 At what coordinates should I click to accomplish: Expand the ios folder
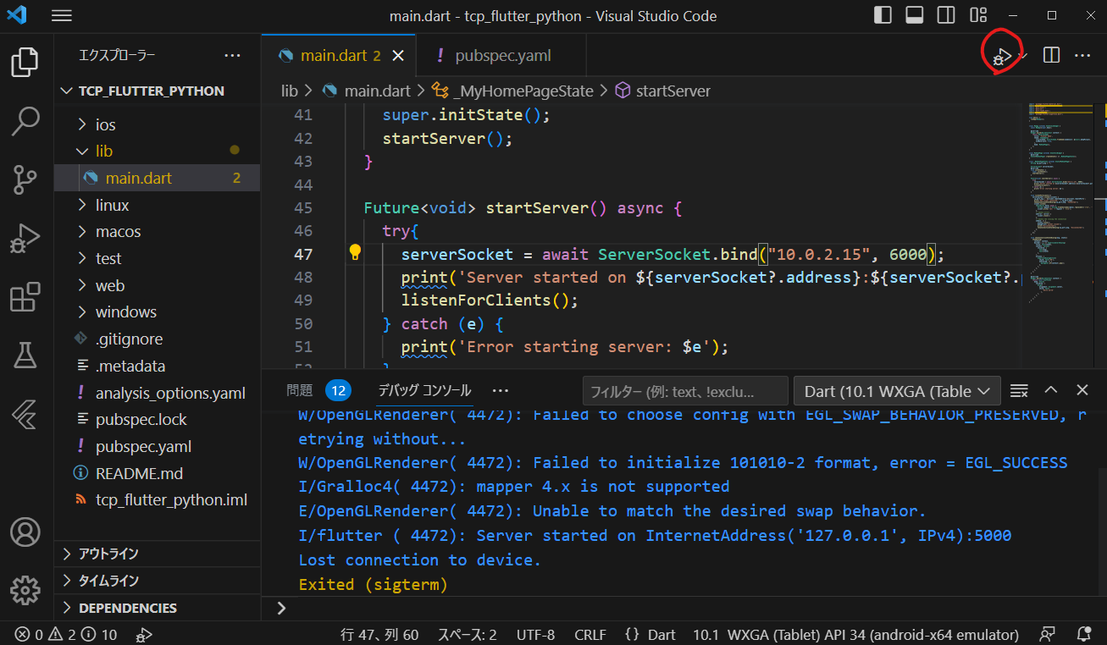[105, 124]
